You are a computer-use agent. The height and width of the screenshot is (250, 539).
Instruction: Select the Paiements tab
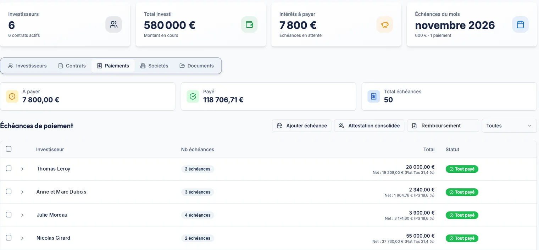tap(113, 66)
